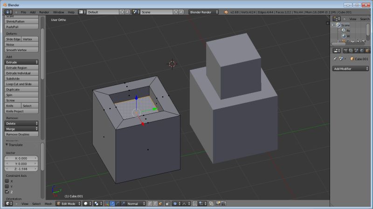Toggle the pin icon in properties context
Viewport: 373px width, 209px height.
pyautogui.click(x=335, y=59)
